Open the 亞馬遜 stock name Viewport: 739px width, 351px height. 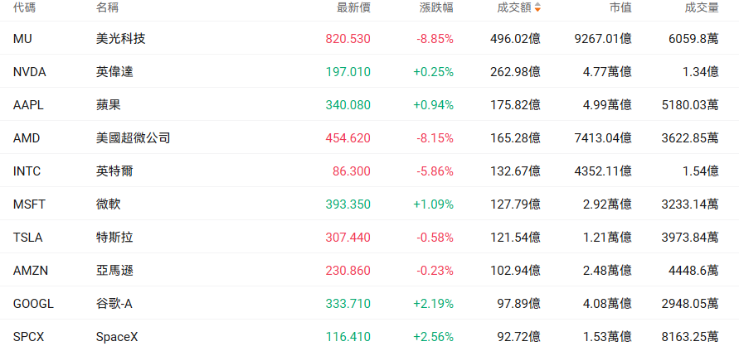click(x=114, y=271)
